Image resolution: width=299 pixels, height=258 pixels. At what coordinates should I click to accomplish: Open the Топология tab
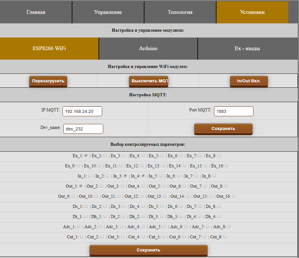click(180, 12)
